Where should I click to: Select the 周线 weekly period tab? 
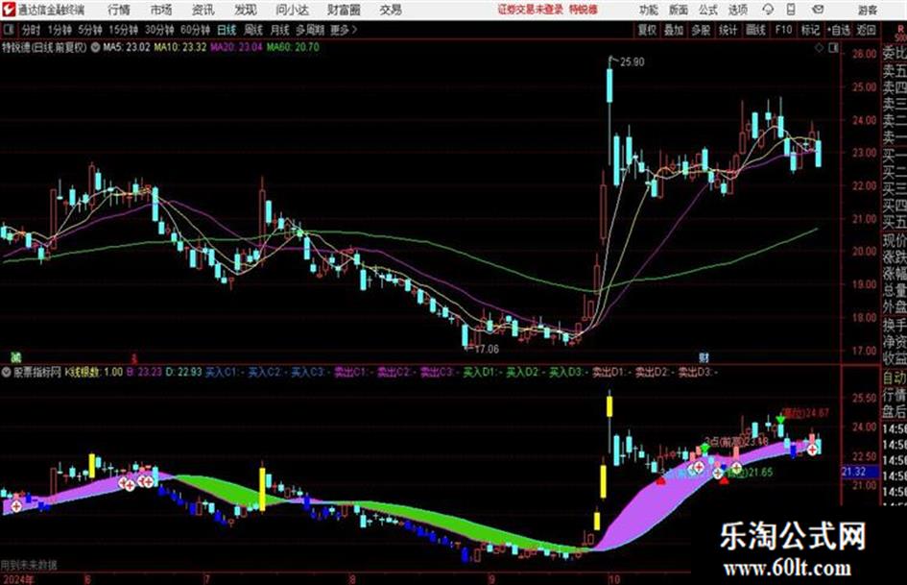(253, 30)
